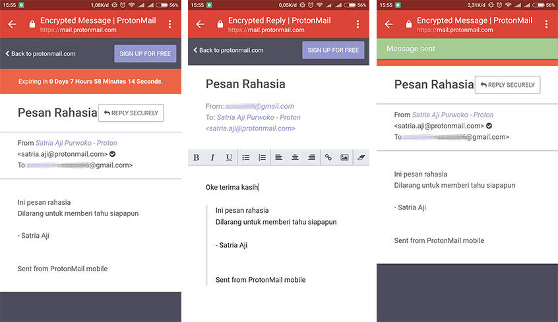The image size is (558, 322).
Task: Align reply text left
Action: [278, 157]
